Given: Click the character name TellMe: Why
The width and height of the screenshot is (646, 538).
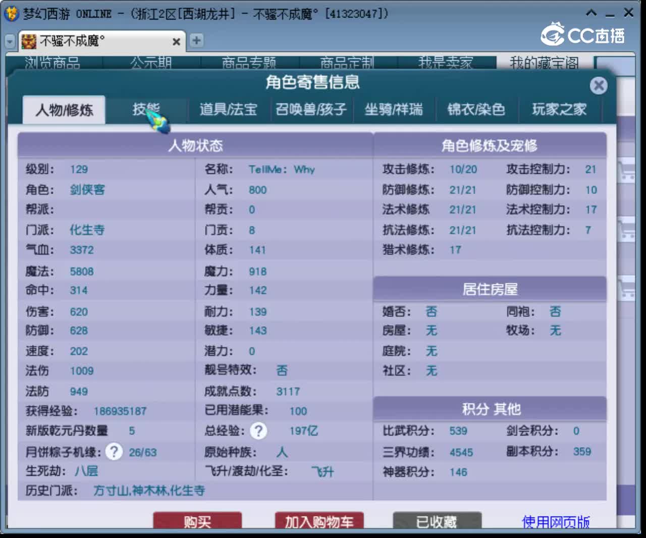Looking at the screenshot, I should tap(282, 170).
